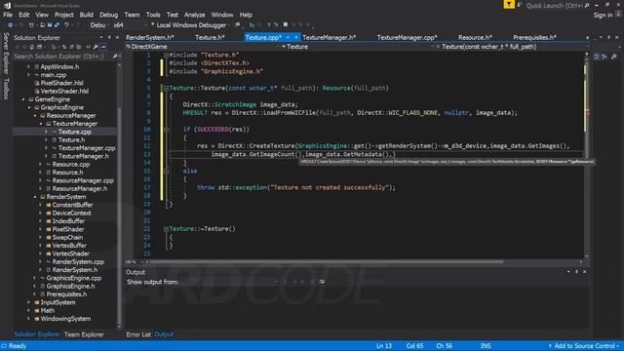Click the Solution Explorer Properties wrench icon
This screenshot has height=351, width=624.
tap(96, 47)
